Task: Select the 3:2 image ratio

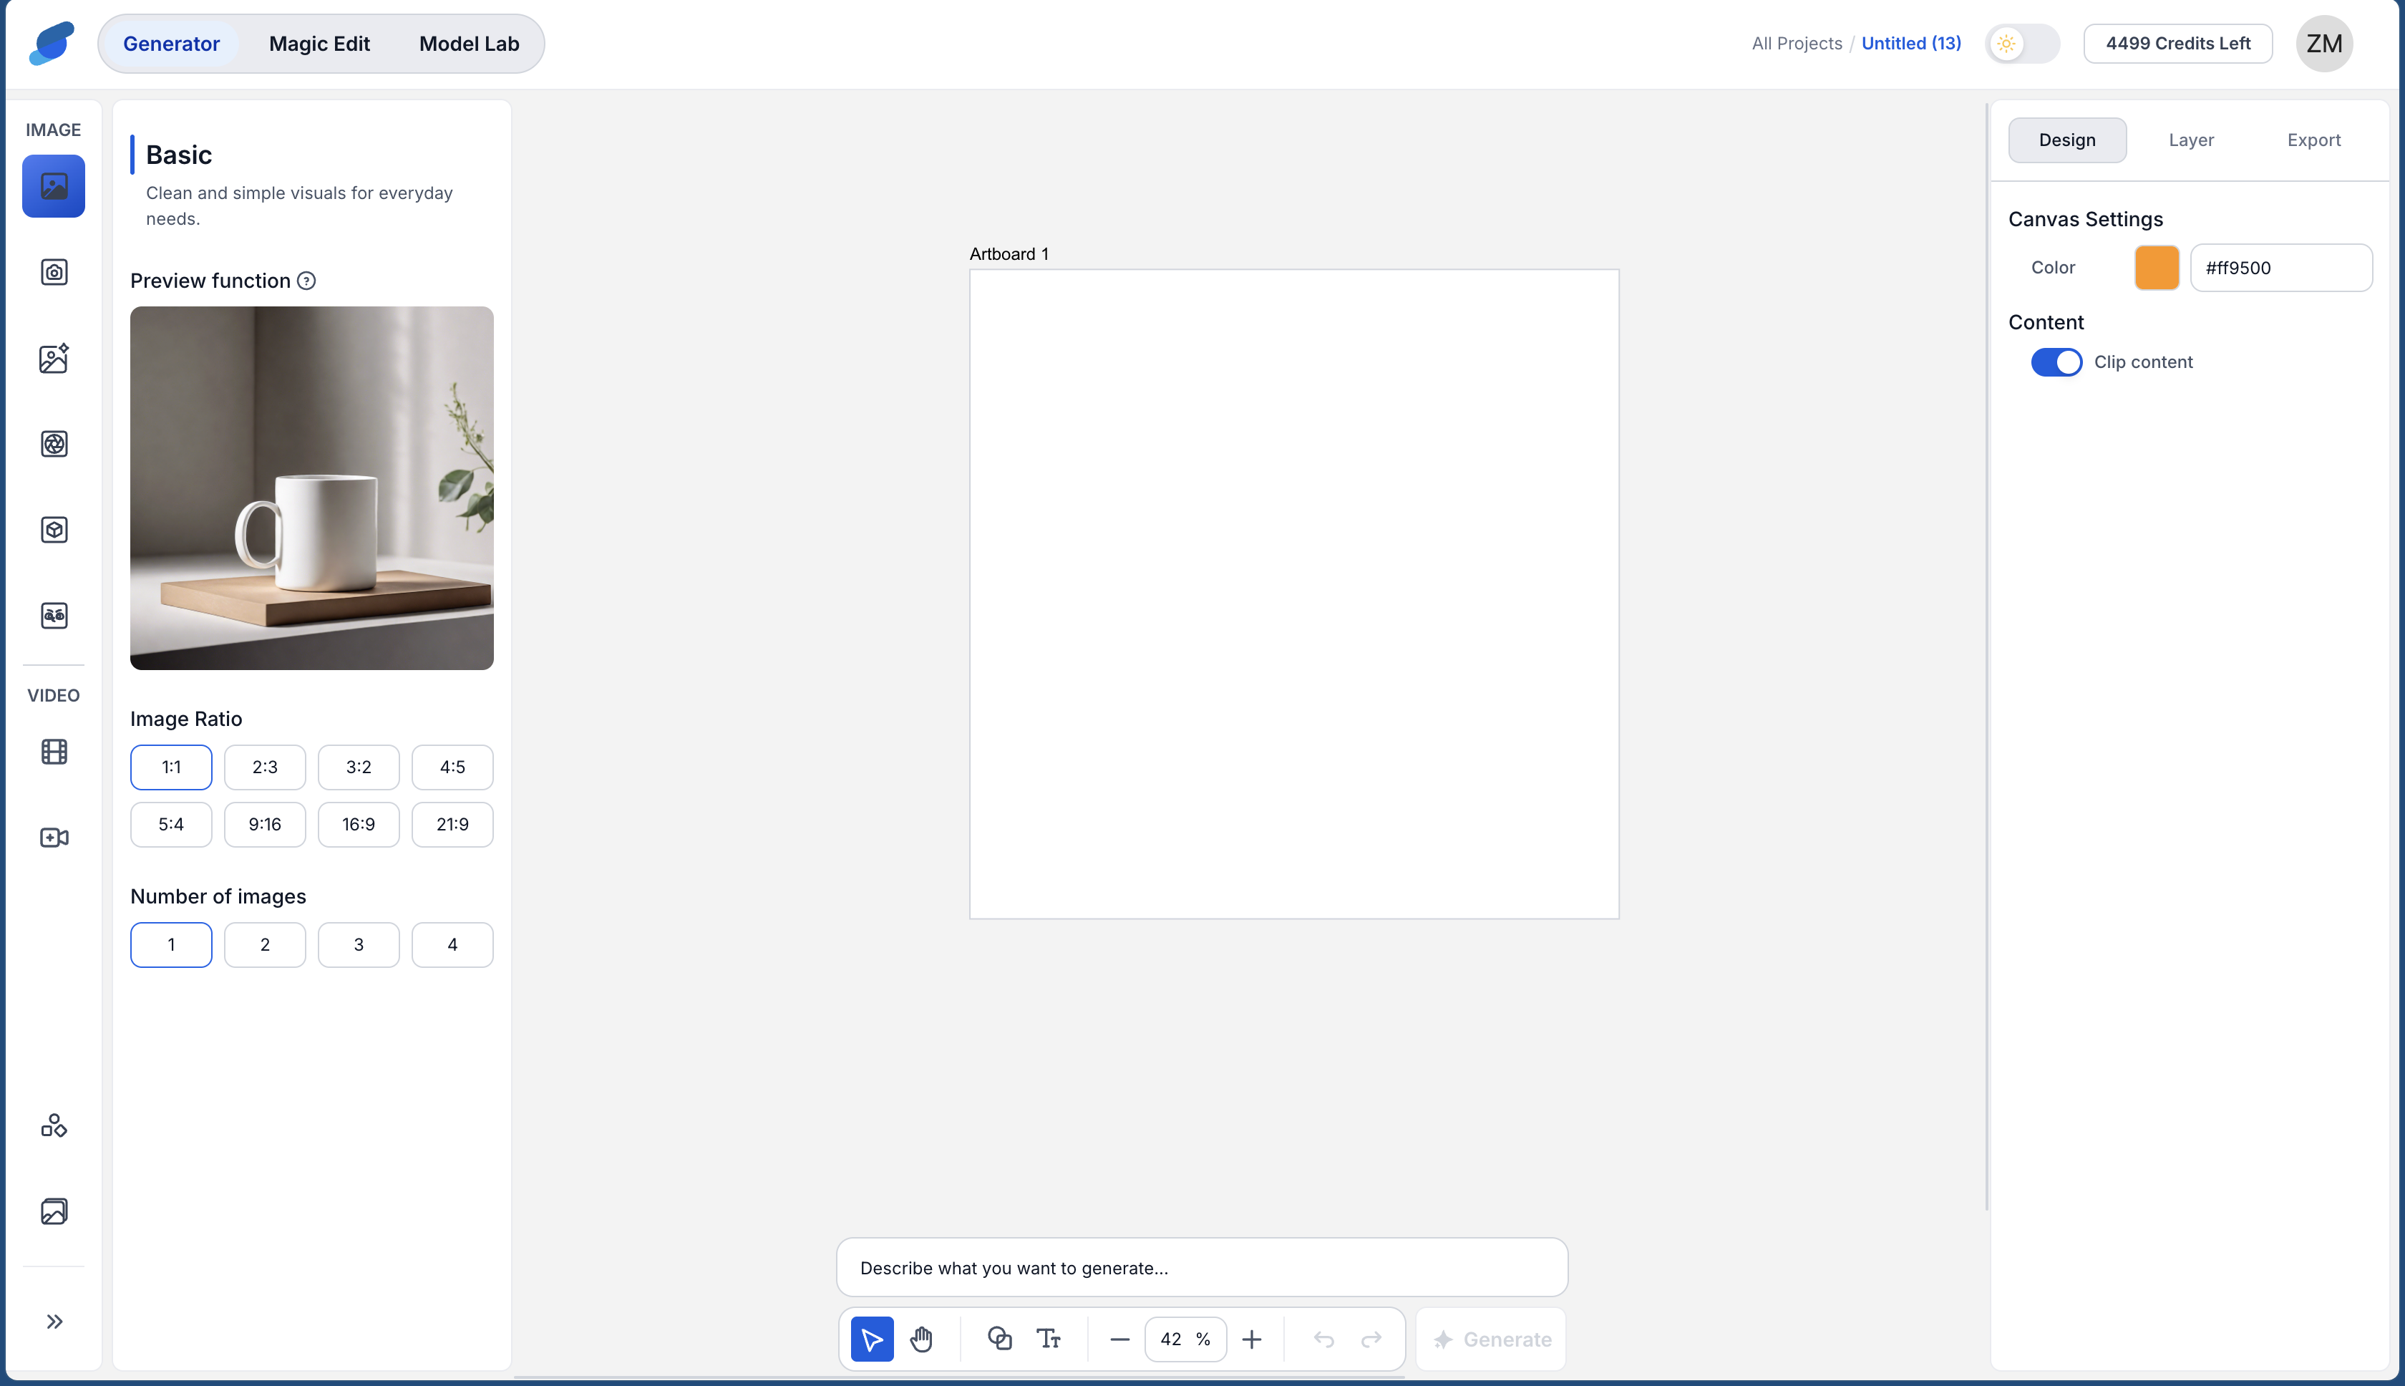Action: [359, 767]
